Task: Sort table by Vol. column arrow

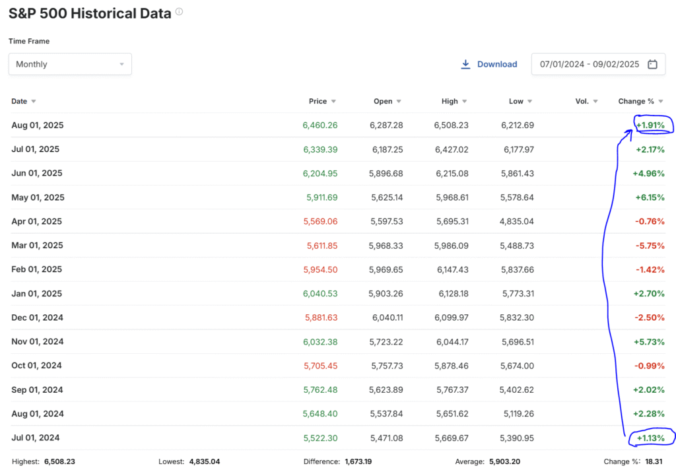Action: [595, 101]
